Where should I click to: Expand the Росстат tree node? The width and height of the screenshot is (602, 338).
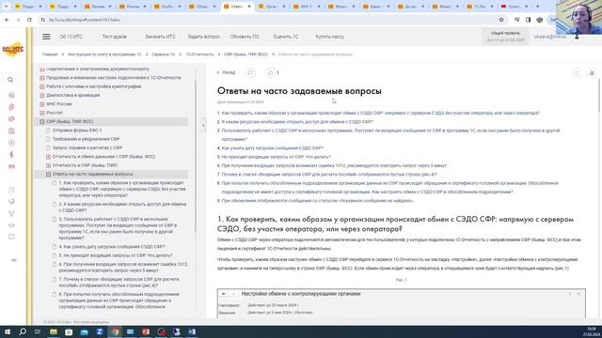point(41,113)
